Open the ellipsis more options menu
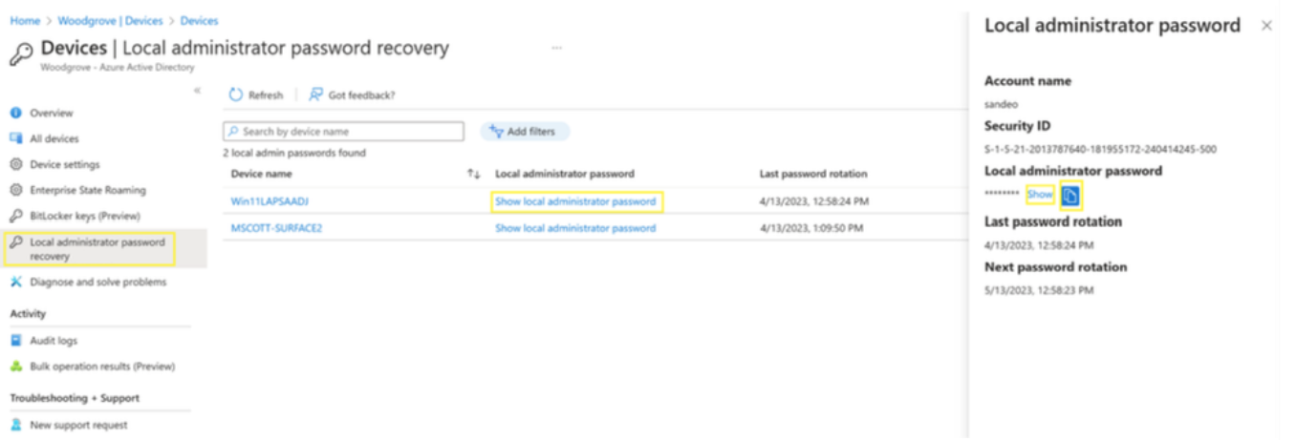Viewport: 1296px width, 441px height. 556,48
